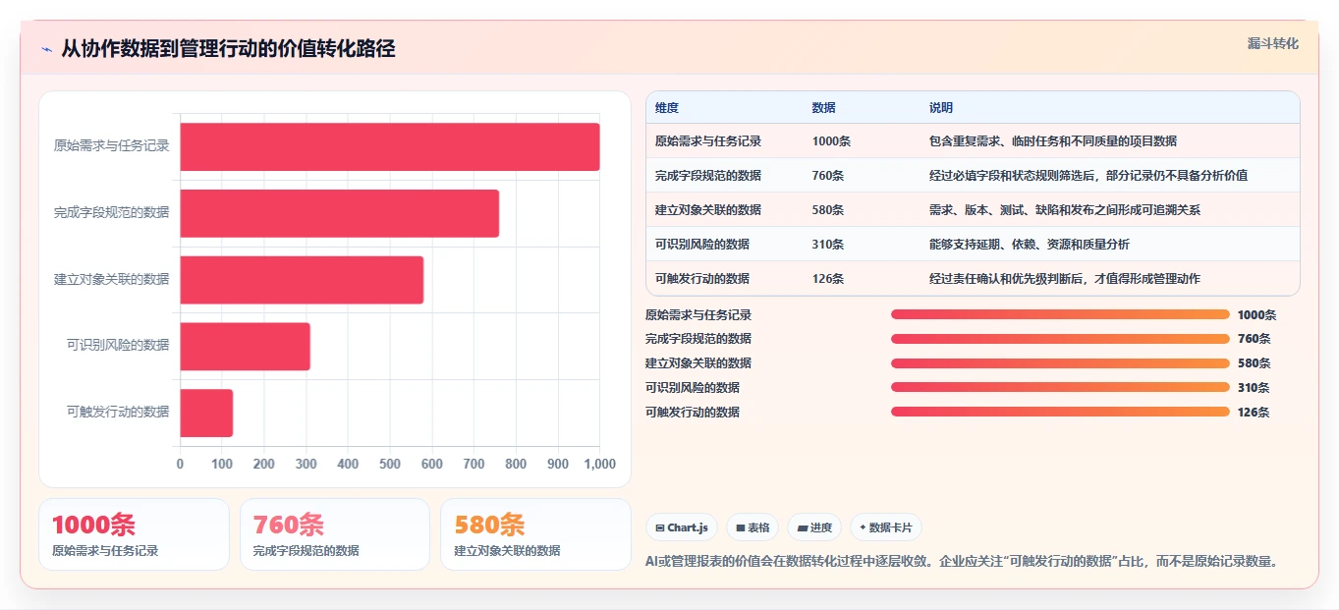Click footer note starting AI或管理报表的价值
This screenshot has height=610, width=1339.
(x=963, y=562)
